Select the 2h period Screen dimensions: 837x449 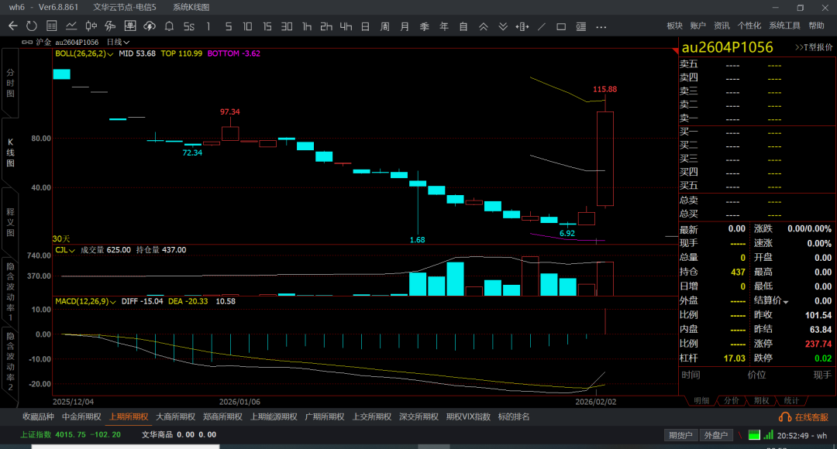click(x=326, y=26)
